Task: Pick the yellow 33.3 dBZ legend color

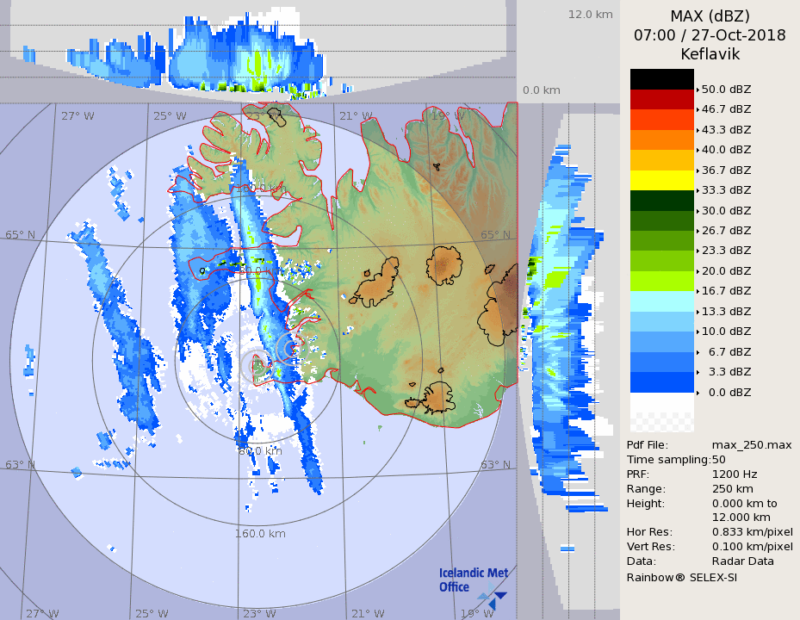Action: click(x=661, y=180)
